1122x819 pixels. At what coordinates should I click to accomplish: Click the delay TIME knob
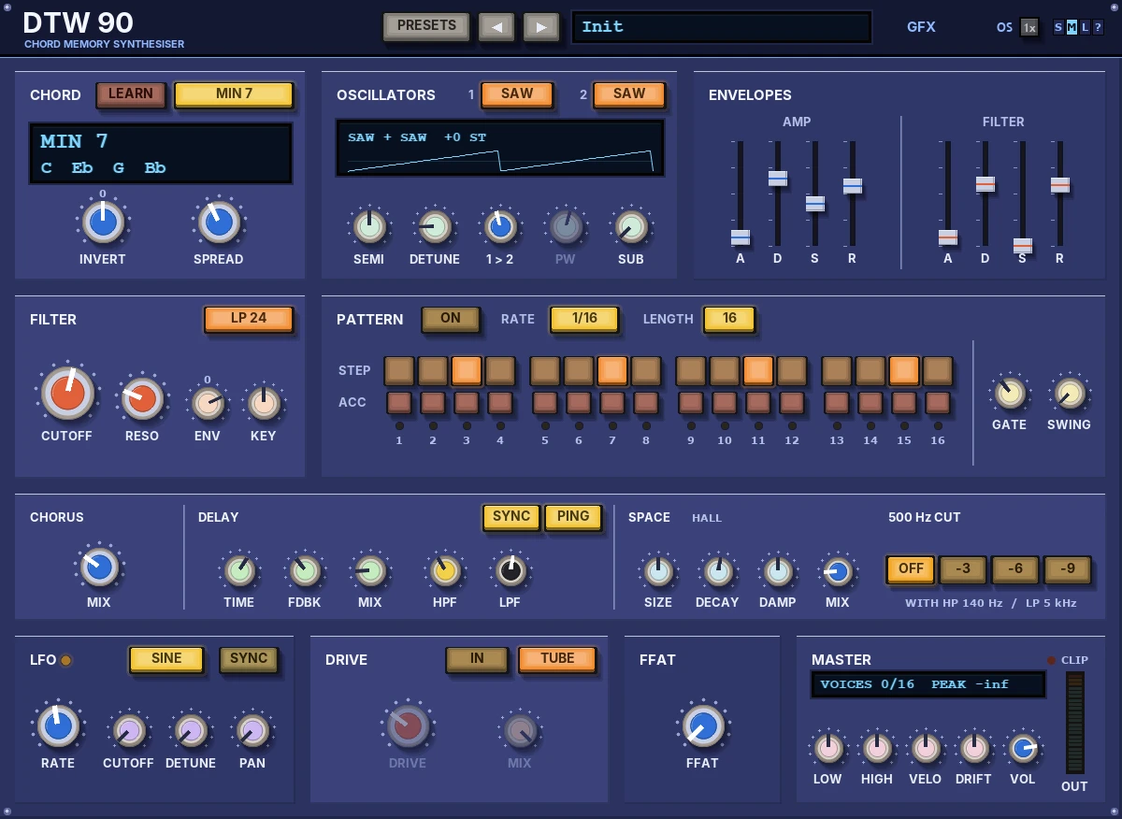click(x=239, y=570)
